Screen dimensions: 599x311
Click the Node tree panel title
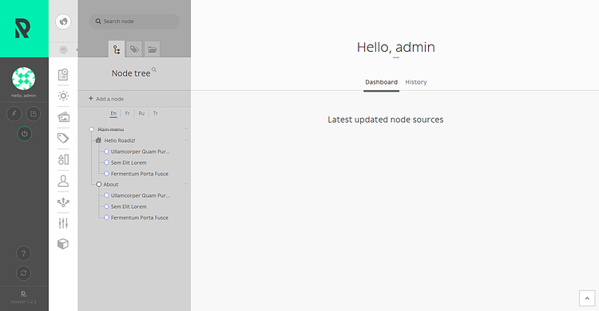coord(131,73)
